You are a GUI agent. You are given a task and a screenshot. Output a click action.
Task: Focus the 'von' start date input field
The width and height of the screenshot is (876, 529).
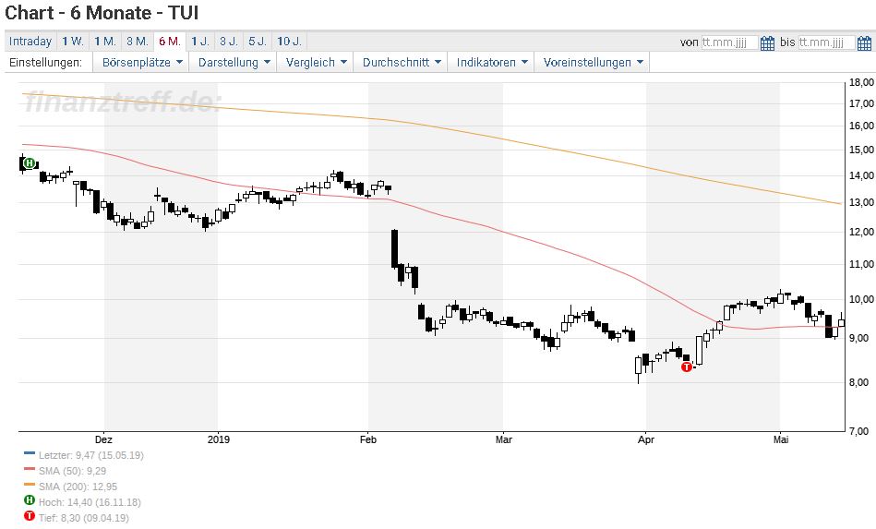click(729, 42)
